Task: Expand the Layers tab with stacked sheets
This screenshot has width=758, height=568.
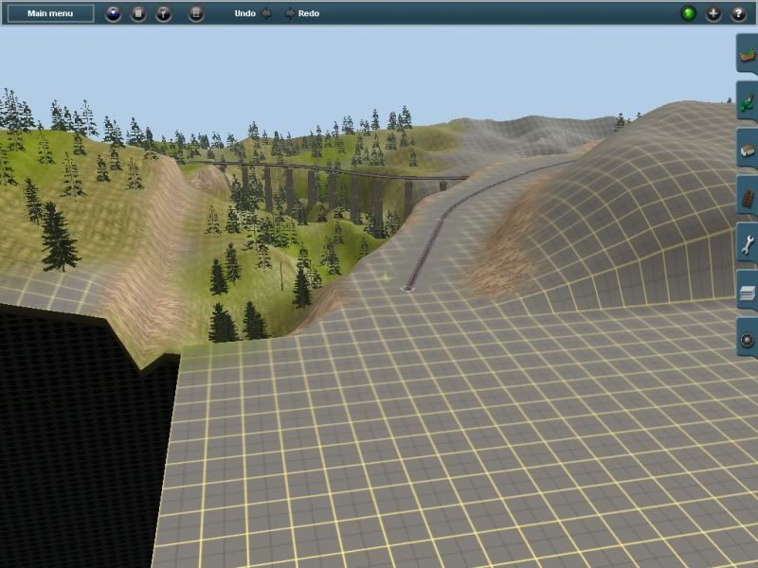Action: tap(747, 291)
